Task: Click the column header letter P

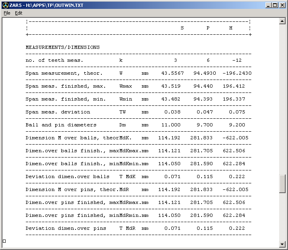Action: point(208,28)
